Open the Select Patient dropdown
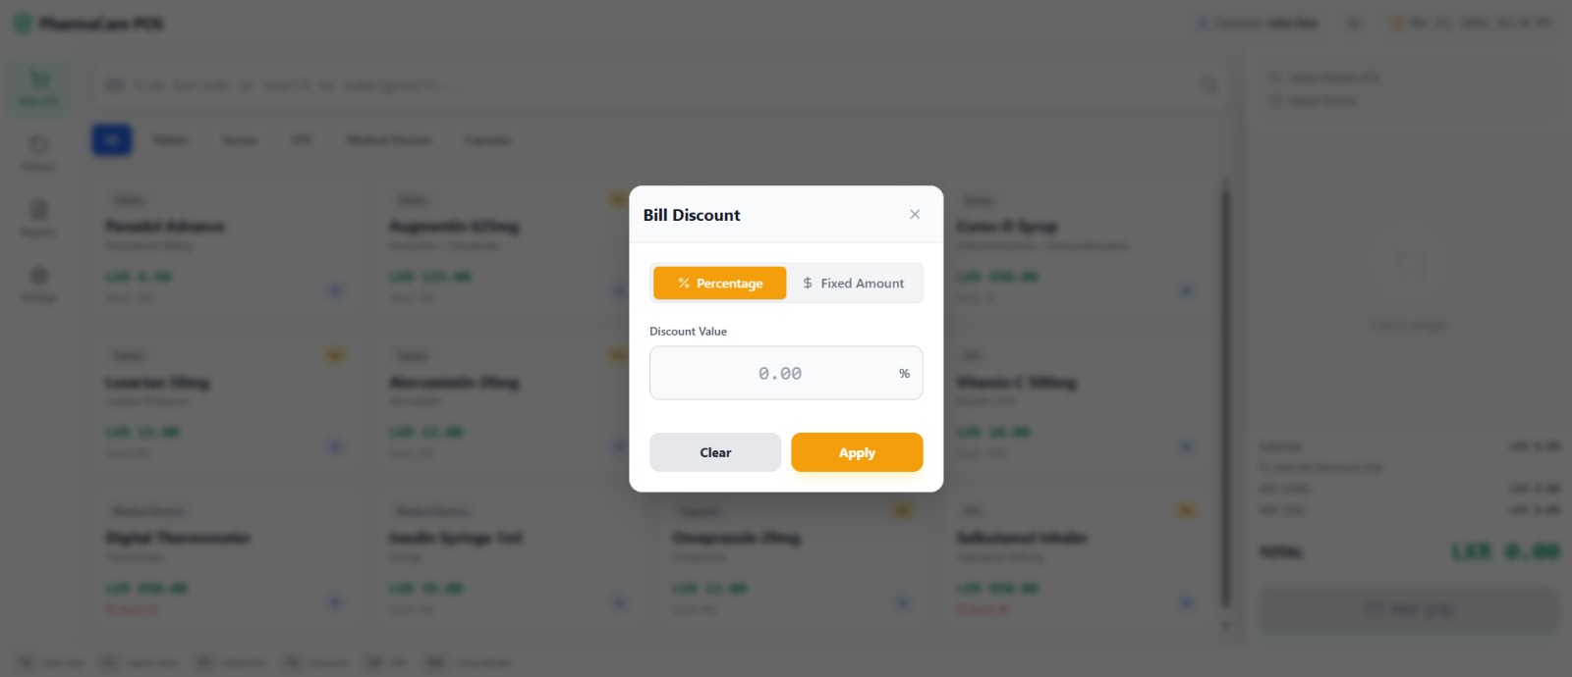The image size is (1572, 677). (x=1333, y=78)
